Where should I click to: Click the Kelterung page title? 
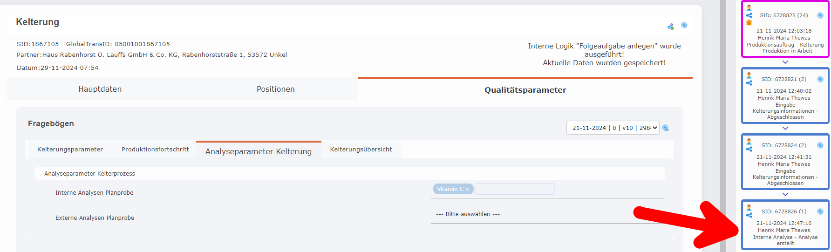coord(38,22)
